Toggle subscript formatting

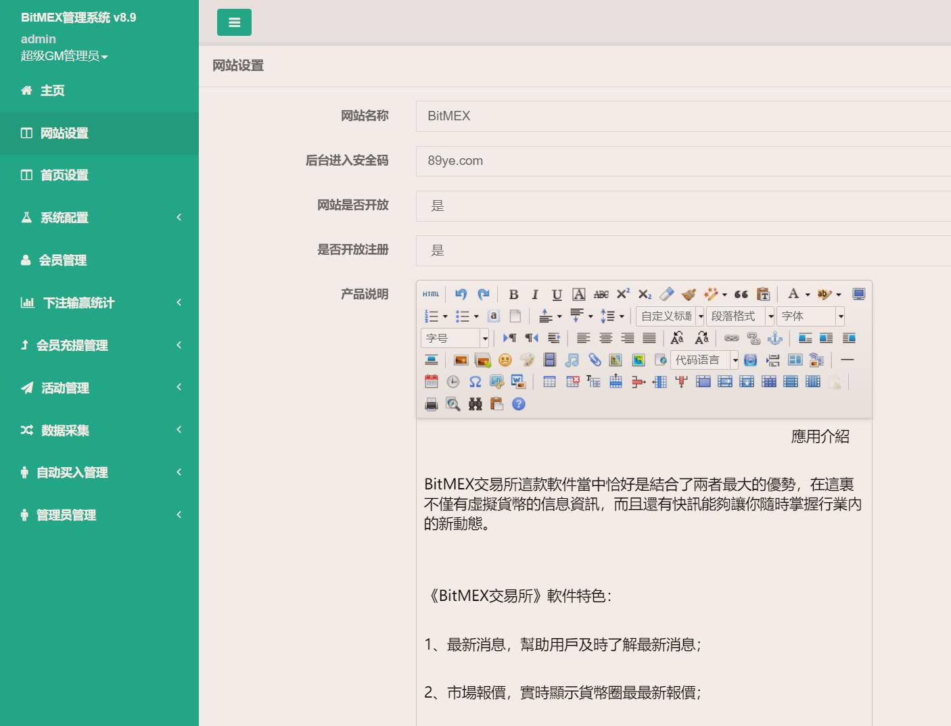[645, 294]
